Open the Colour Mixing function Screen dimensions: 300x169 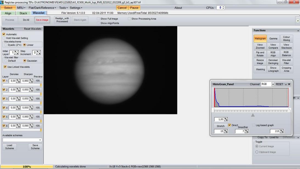tap(286, 38)
